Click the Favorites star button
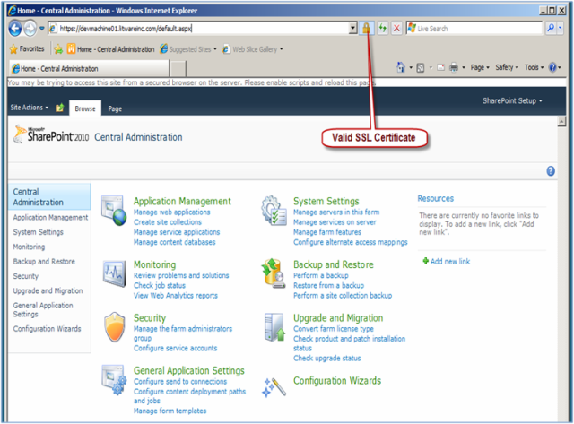 click(27, 48)
